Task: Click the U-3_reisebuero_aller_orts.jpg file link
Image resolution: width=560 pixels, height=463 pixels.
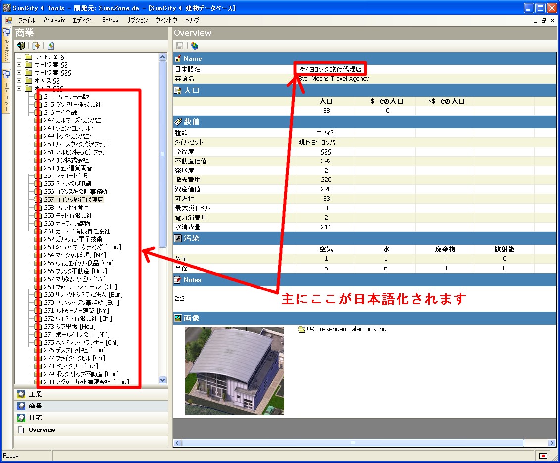Action: coord(346,329)
